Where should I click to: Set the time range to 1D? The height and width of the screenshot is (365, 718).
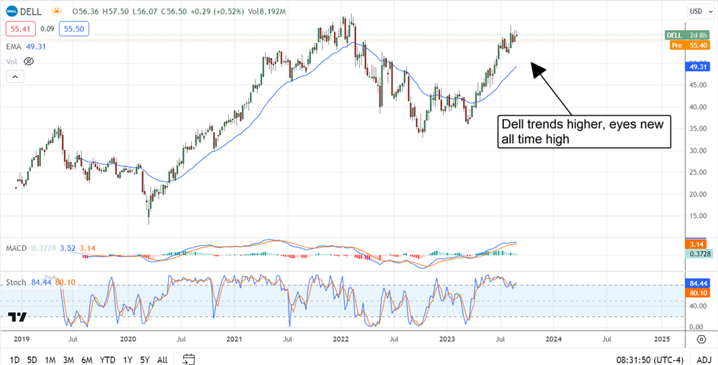14,360
